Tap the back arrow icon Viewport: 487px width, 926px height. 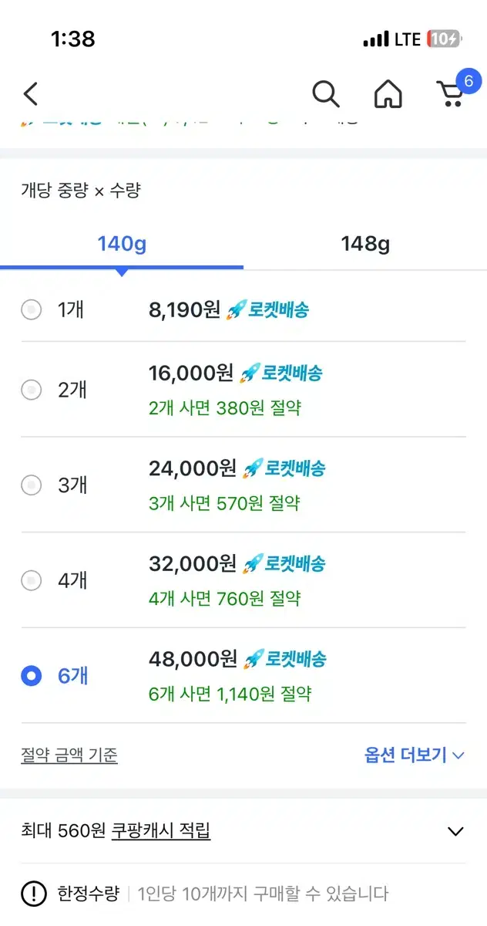31,94
